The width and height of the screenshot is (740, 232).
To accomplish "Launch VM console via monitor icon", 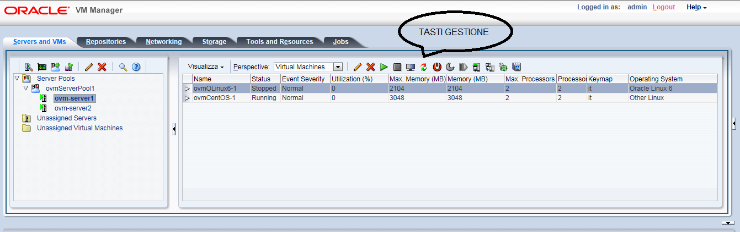I will (x=411, y=67).
